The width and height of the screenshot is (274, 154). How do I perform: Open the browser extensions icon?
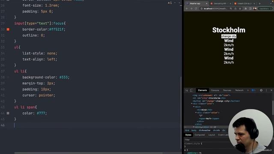point(245,9)
